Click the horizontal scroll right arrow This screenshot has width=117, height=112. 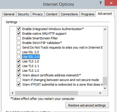pos(100,93)
